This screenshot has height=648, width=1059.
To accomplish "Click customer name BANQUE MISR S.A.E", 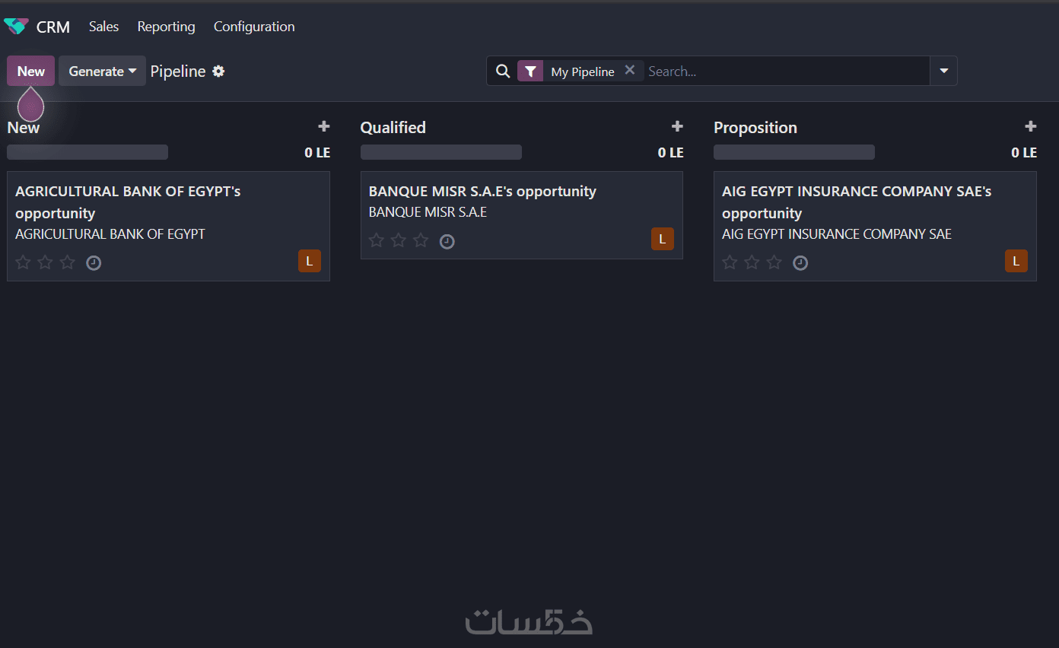I will (428, 212).
